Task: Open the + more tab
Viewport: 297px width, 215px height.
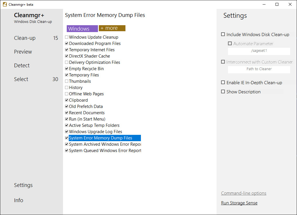Action: coord(112,28)
